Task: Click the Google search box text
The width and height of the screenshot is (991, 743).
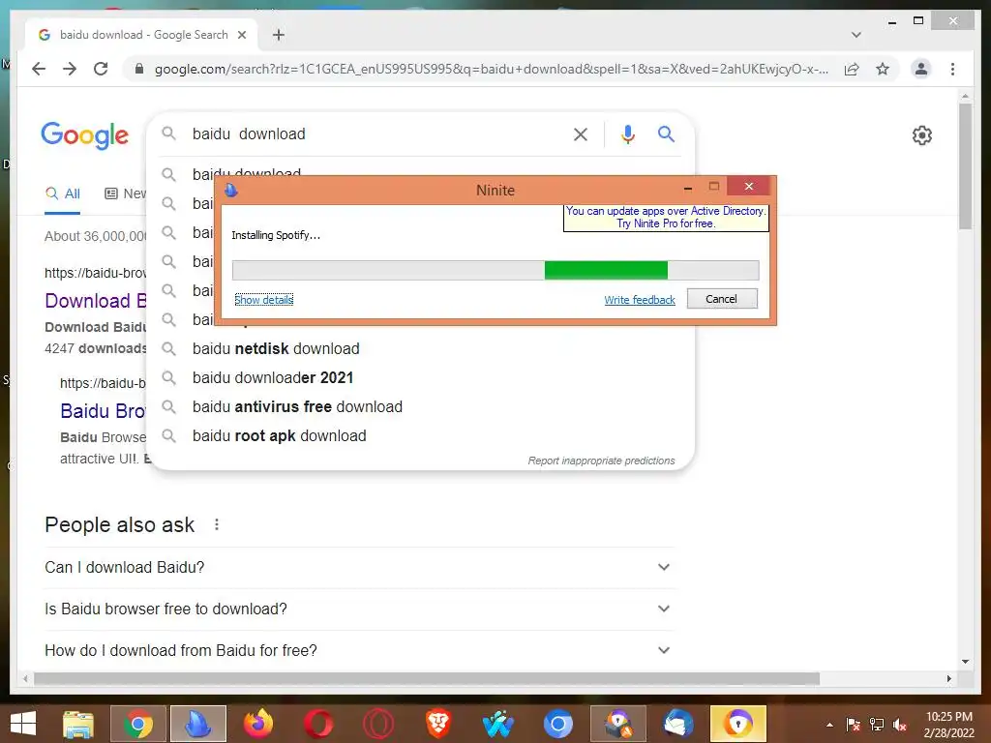Action: point(249,134)
